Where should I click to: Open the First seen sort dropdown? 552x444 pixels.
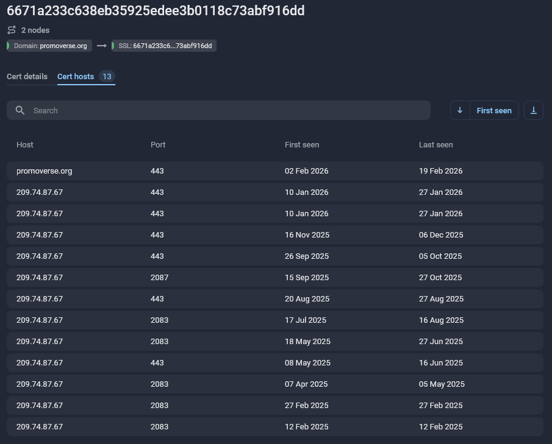[494, 110]
